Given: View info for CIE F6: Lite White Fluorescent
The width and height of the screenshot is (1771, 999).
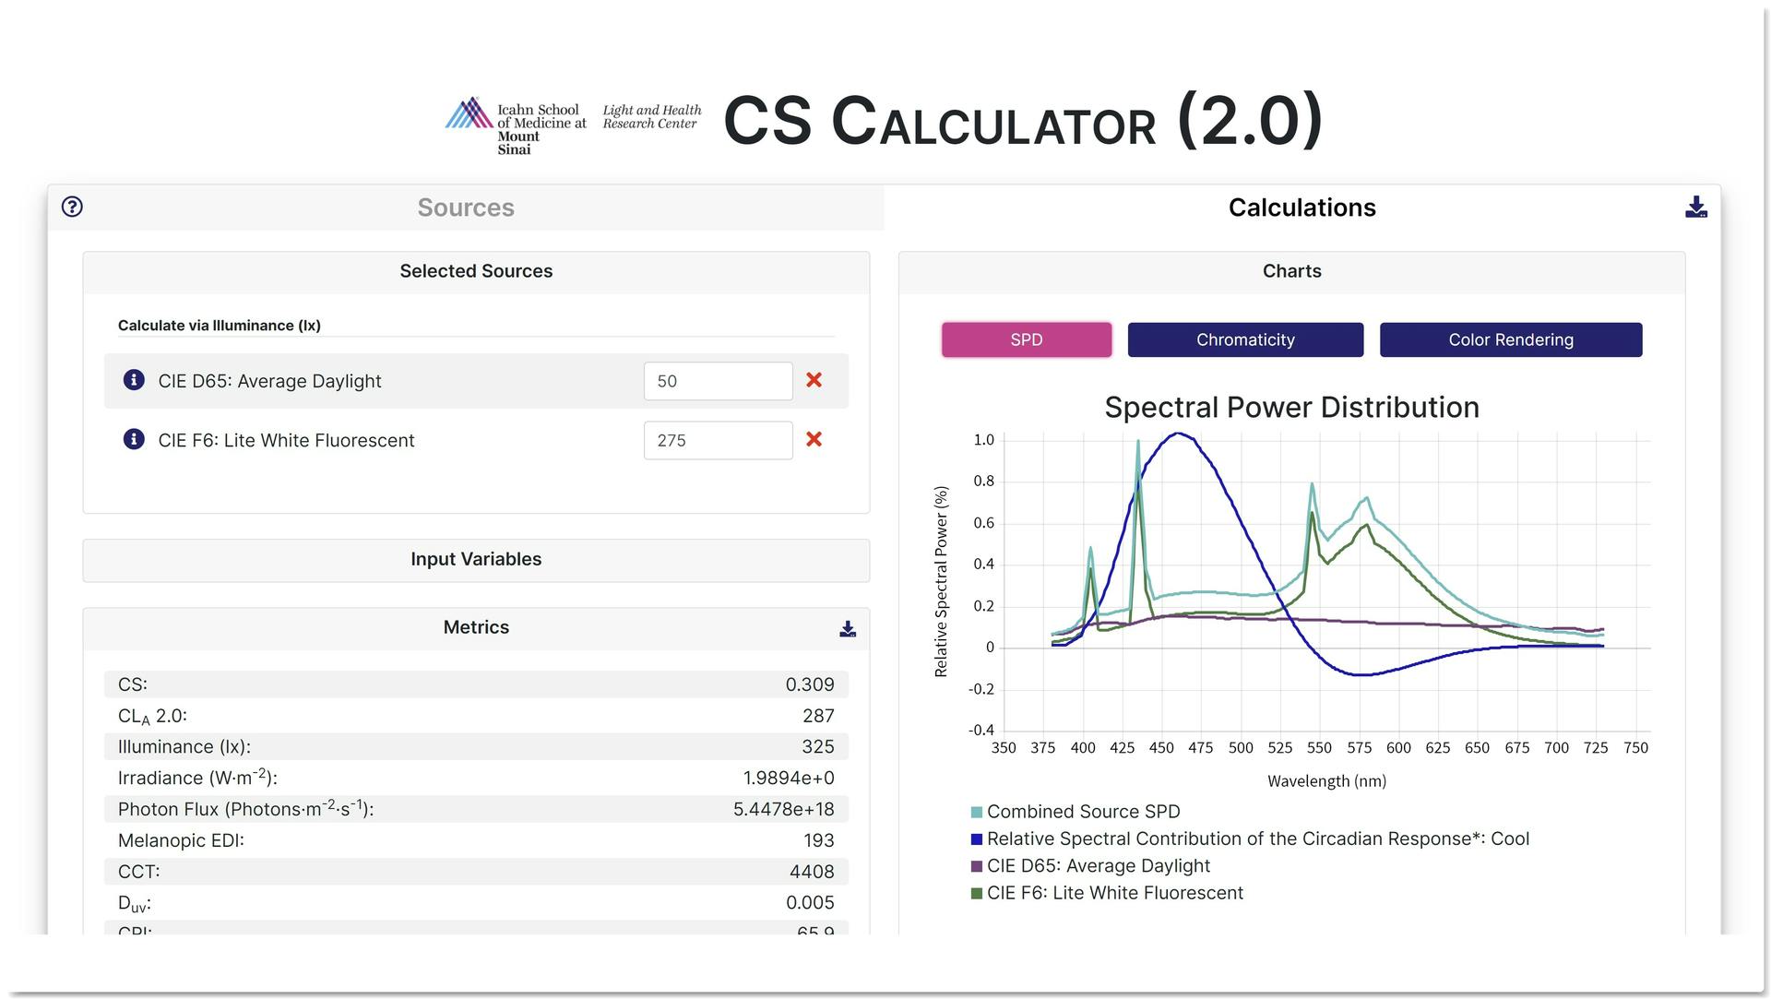Looking at the screenshot, I should 132,440.
